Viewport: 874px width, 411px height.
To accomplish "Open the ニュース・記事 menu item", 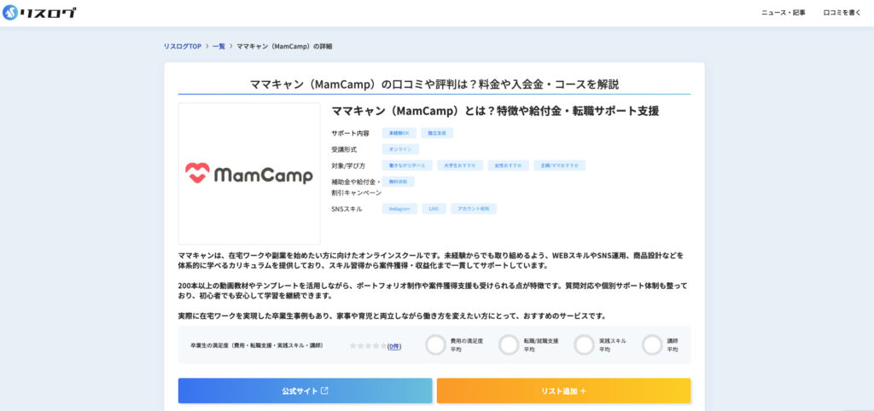I will coord(783,13).
